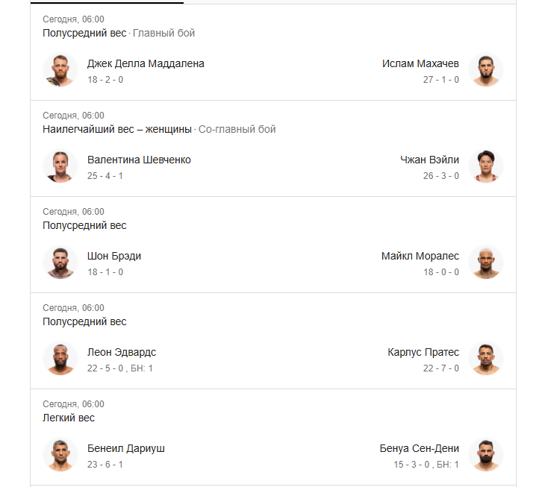
Task: Open the Валентина Шевченко name link
Action: [x=139, y=160]
